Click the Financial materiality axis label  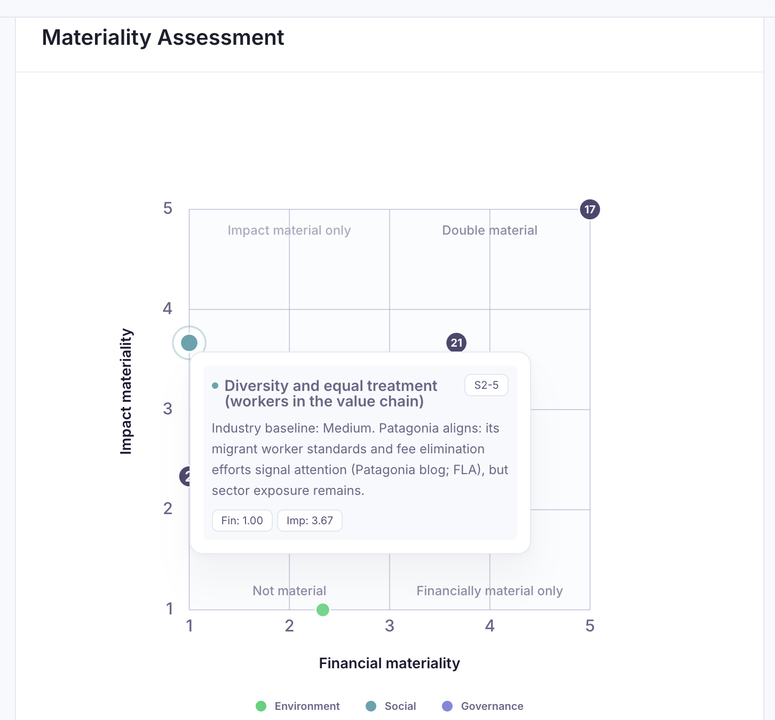pos(389,663)
